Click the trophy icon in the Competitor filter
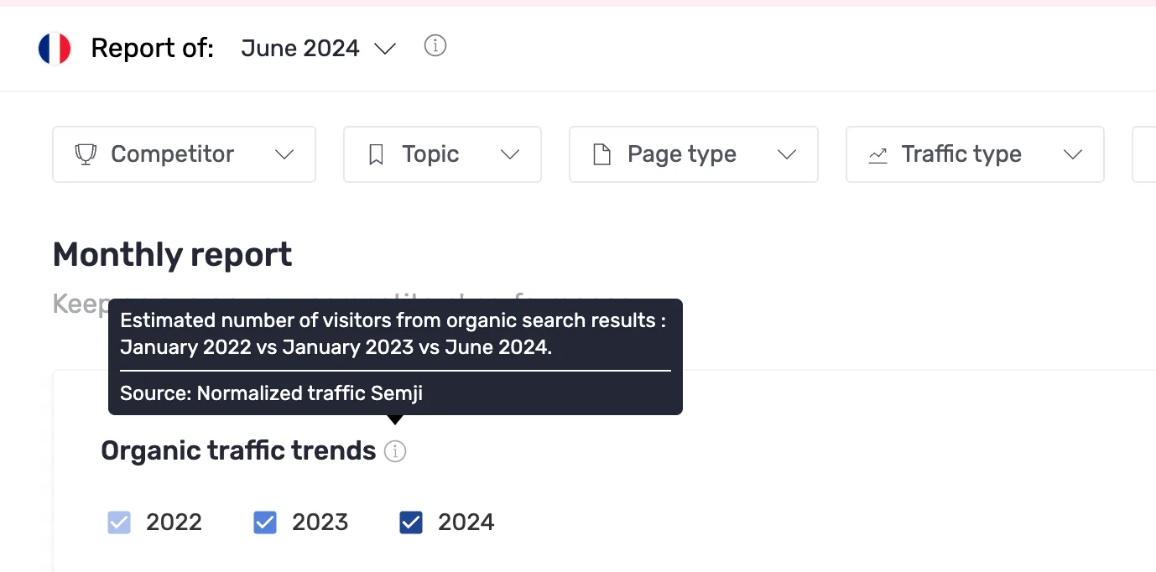This screenshot has width=1156, height=572. tap(86, 154)
